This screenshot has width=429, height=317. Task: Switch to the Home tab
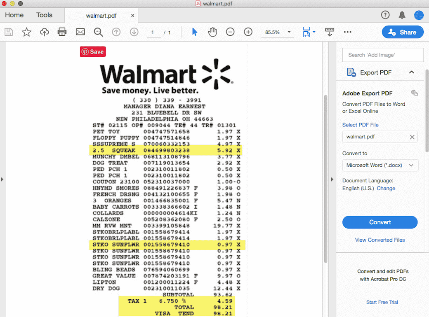14,15
